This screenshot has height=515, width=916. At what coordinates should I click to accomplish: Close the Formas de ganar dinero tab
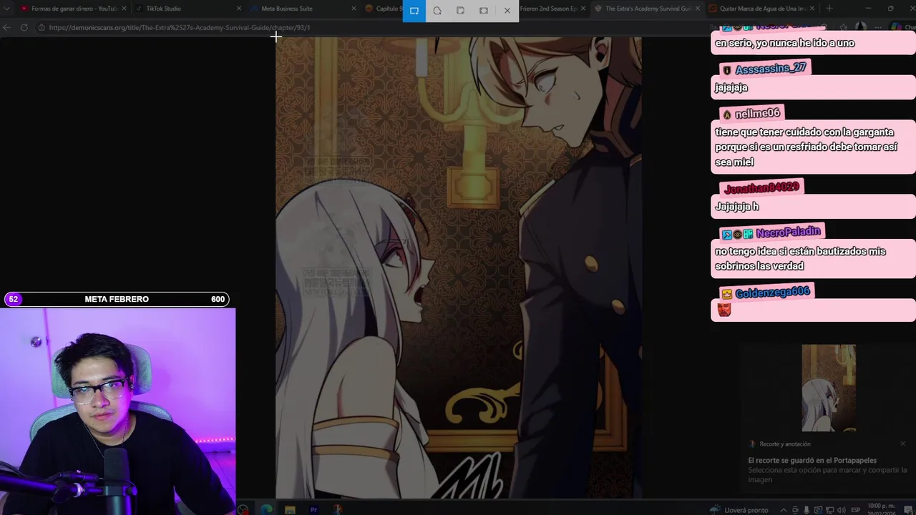point(124,9)
